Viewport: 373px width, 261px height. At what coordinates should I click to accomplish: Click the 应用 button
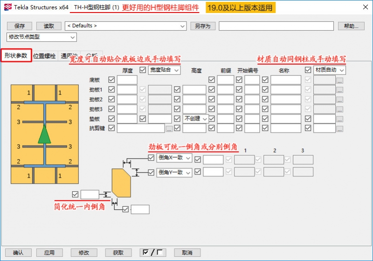click(x=49, y=253)
